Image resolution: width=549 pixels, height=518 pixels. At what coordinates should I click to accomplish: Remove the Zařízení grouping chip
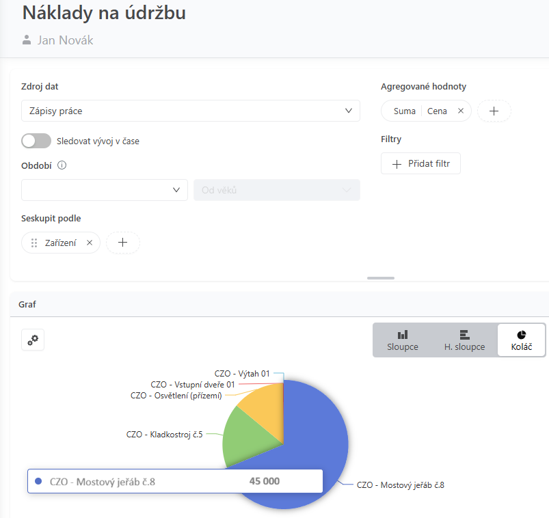pos(90,243)
